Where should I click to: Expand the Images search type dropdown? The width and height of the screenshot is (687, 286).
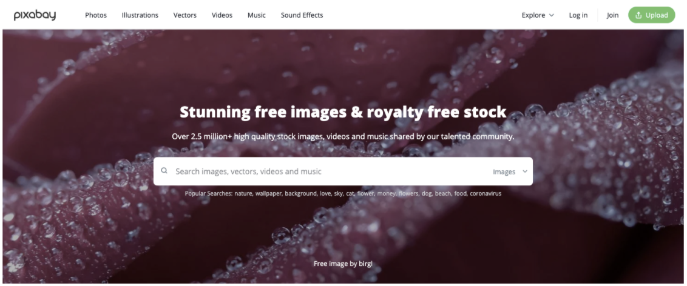pos(510,171)
